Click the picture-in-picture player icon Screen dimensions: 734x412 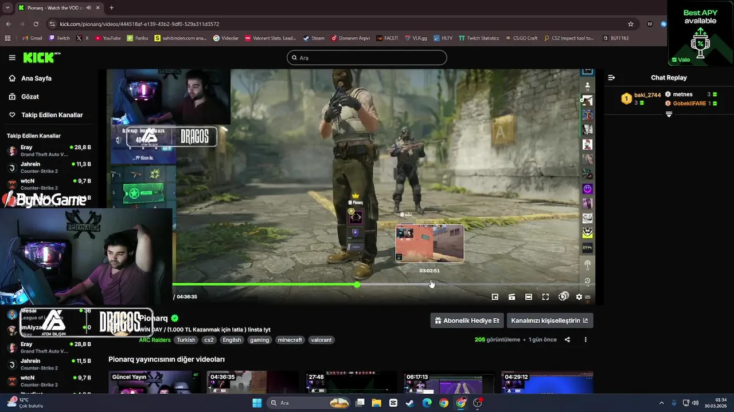pyautogui.click(x=495, y=297)
